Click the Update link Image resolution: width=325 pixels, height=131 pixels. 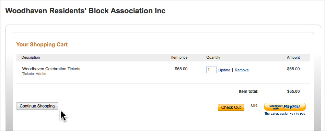pos(224,70)
